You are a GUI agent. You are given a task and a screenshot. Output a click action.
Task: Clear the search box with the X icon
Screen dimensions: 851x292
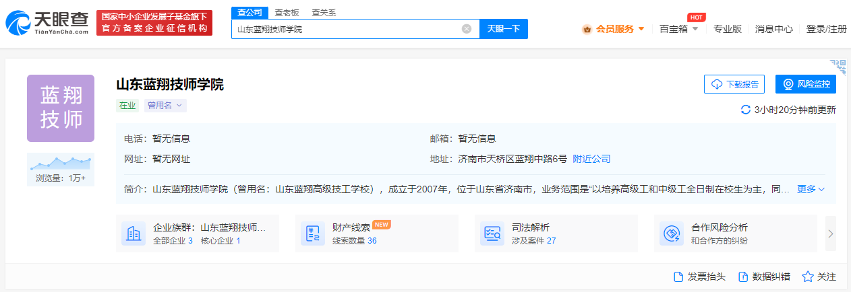pyautogui.click(x=466, y=29)
